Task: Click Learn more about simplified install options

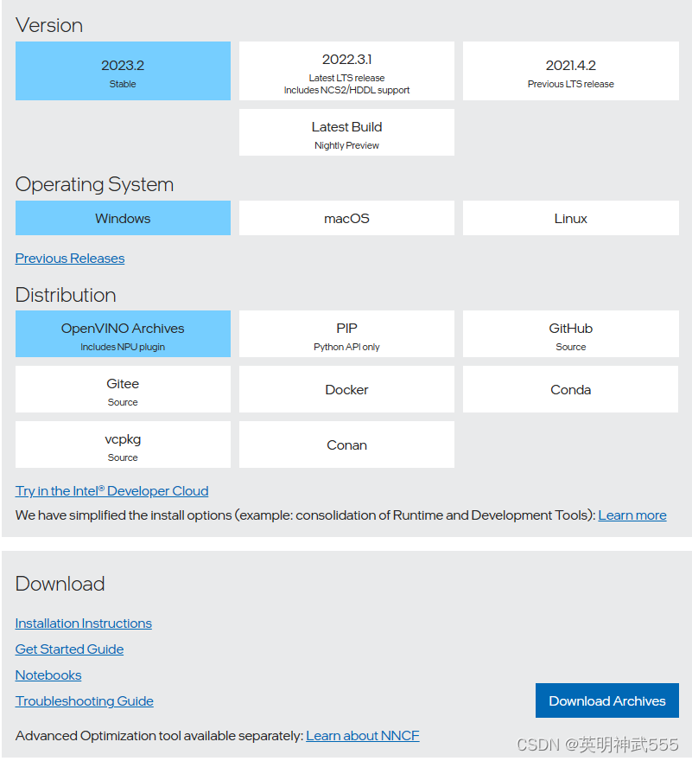Action: tap(632, 515)
